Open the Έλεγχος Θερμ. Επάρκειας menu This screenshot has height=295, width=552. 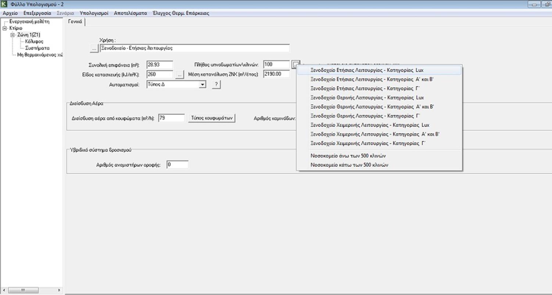coord(181,13)
